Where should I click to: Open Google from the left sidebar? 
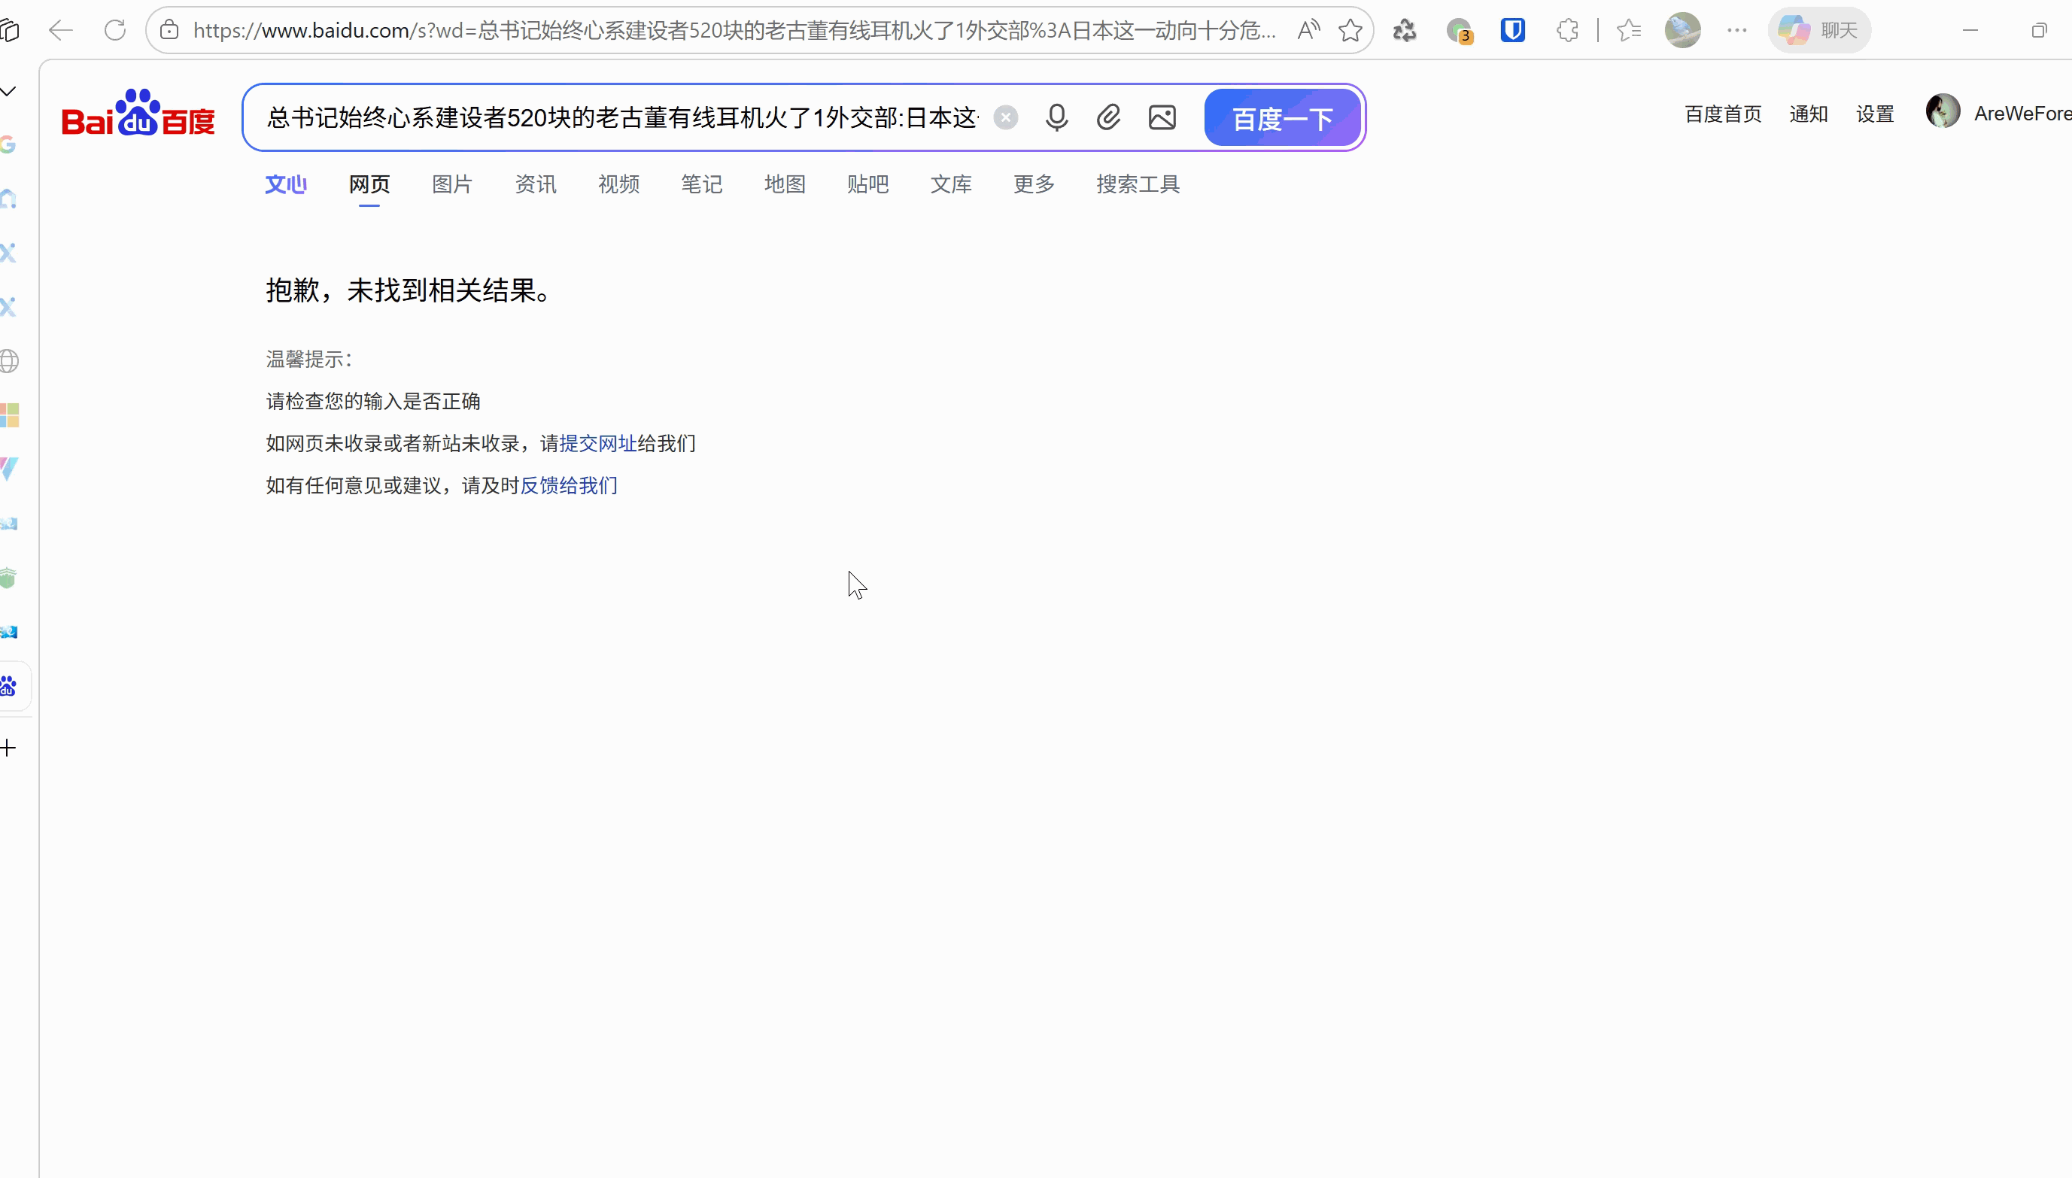tap(8, 144)
